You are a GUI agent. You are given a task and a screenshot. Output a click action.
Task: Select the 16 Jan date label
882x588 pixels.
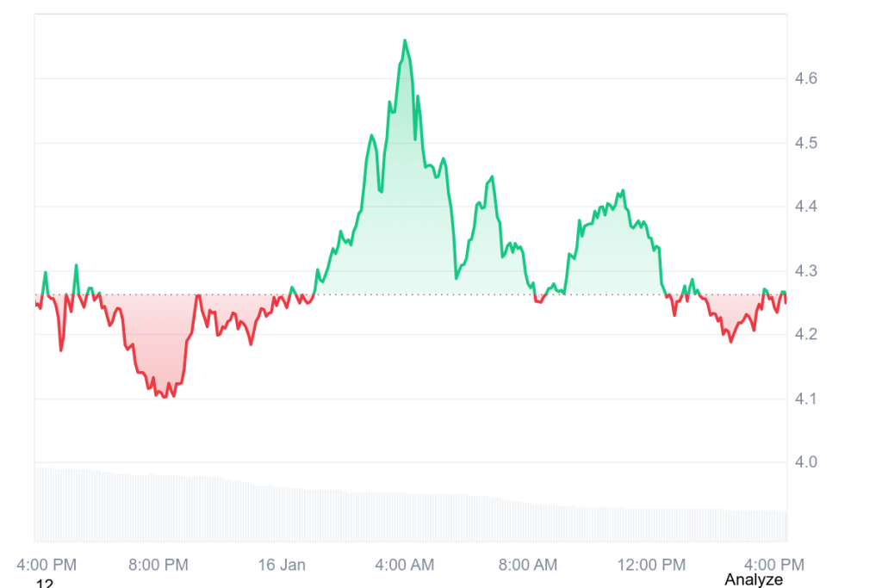282,565
